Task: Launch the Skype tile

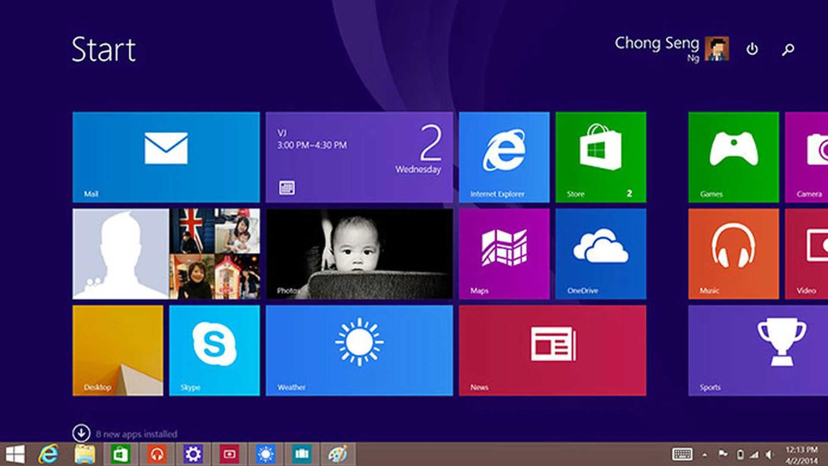Action: (x=214, y=350)
